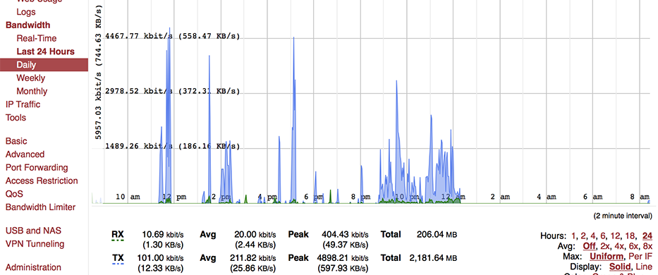Image resolution: width=658 pixels, height=275 pixels.
Task: Open Basic settings
Action: (16, 141)
